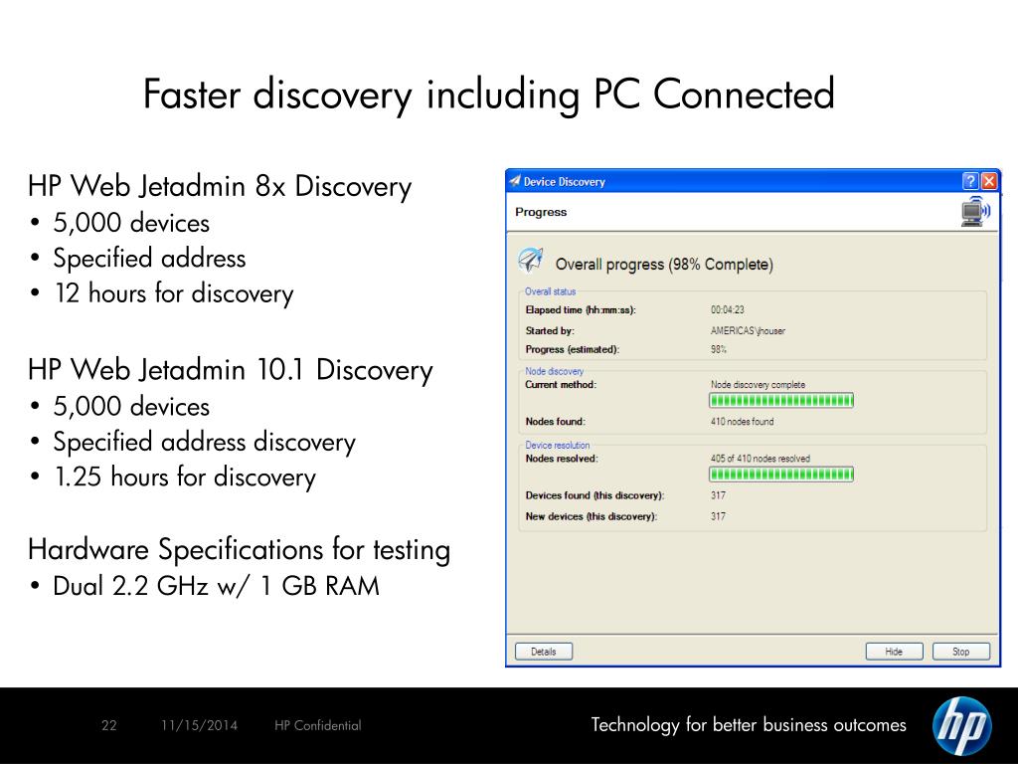Click the node discovery green progress bar
Image resolution: width=1018 pixels, height=764 pixels.
coord(781,401)
